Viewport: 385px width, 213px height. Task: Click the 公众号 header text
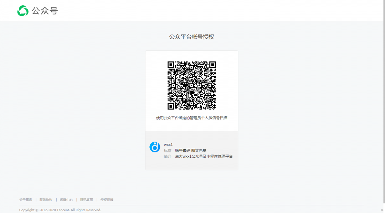point(45,11)
